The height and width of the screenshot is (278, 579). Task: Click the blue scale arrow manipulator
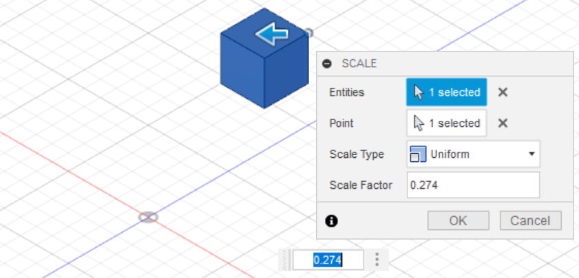click(272, 34)
